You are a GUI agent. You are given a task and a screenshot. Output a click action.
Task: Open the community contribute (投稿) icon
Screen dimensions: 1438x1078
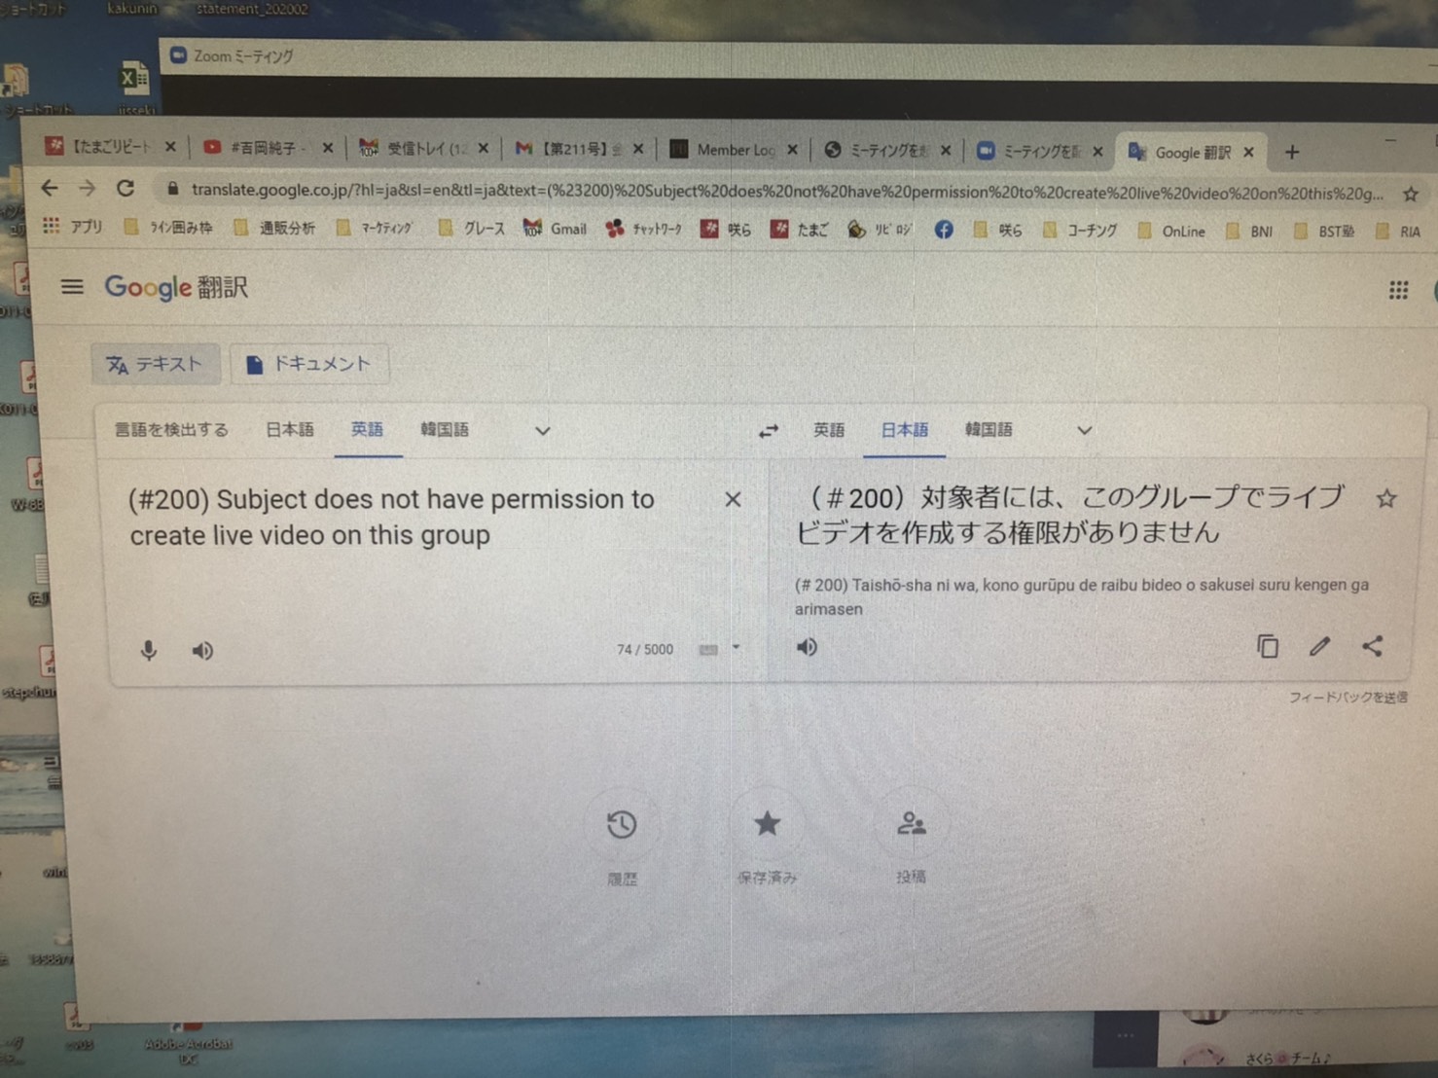tap(911, 824)
